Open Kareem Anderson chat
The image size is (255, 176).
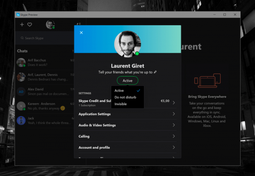[x=45, y=106]
